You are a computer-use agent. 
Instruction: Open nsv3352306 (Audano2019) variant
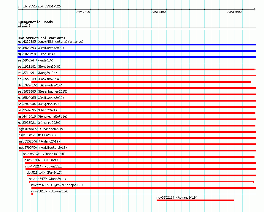click(x=39, y=141)
